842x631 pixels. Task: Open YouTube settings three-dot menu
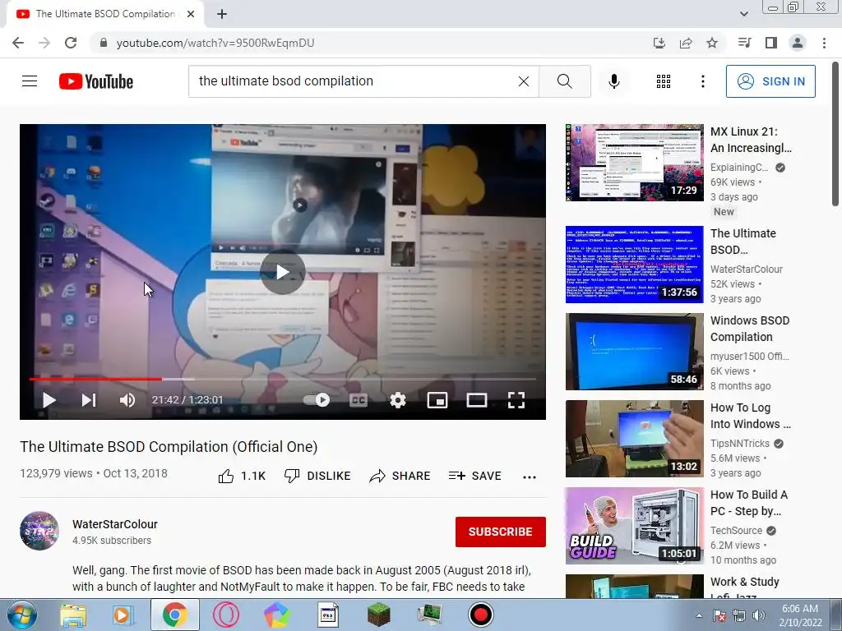pyautogui.click(x=702, y=81)
